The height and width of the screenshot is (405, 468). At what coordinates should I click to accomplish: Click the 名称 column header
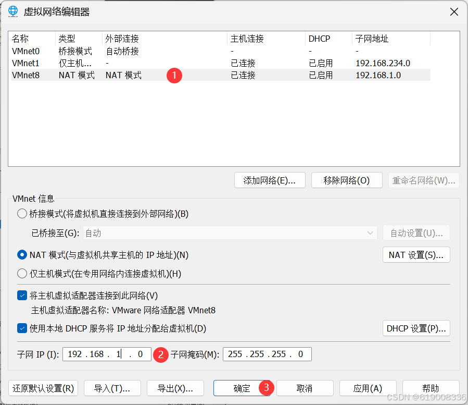[x=33, y=39]
